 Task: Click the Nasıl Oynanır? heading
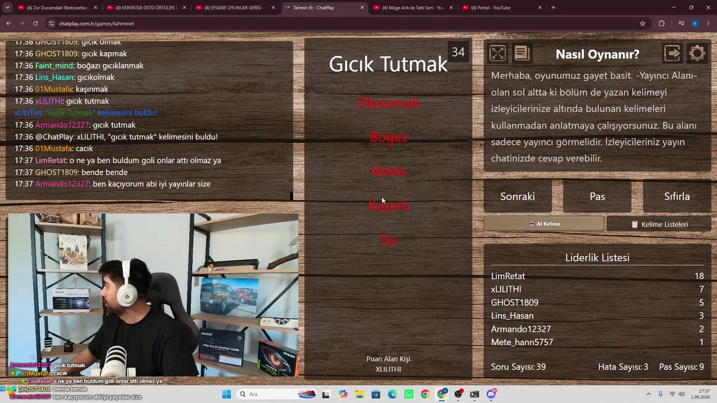597,54
